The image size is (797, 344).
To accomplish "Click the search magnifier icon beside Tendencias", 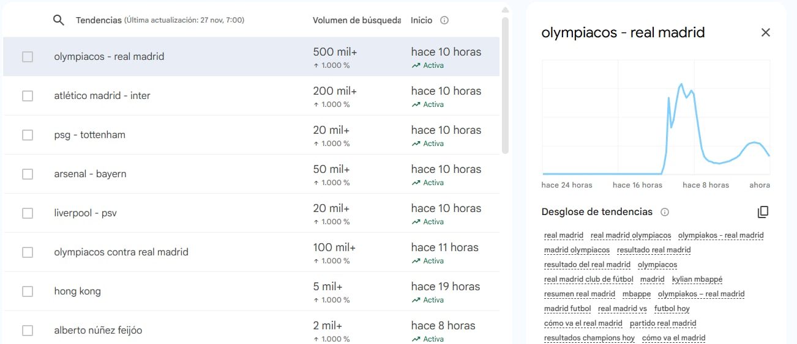I will tap(59, 20).
